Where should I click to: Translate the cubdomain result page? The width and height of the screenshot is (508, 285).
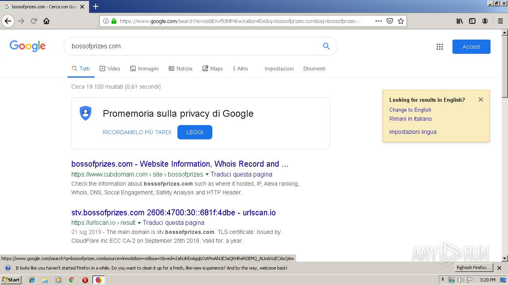click(x=241, y=174)
